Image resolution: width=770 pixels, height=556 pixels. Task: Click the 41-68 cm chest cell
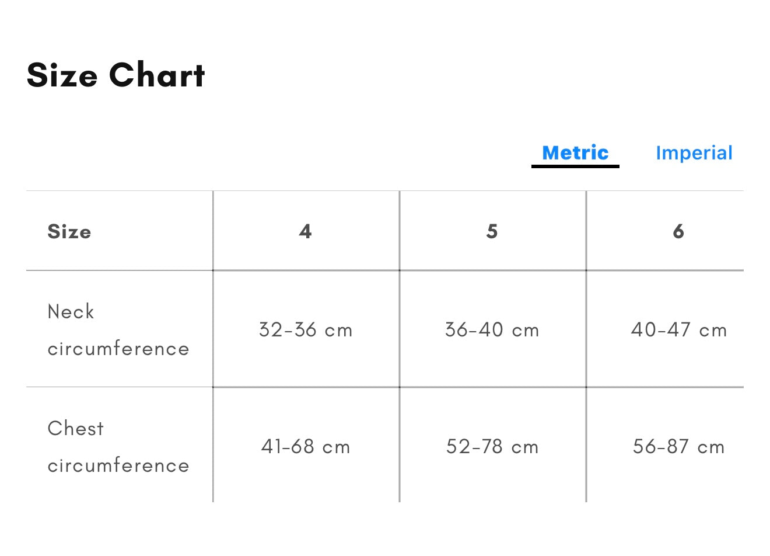pos(306,447)
